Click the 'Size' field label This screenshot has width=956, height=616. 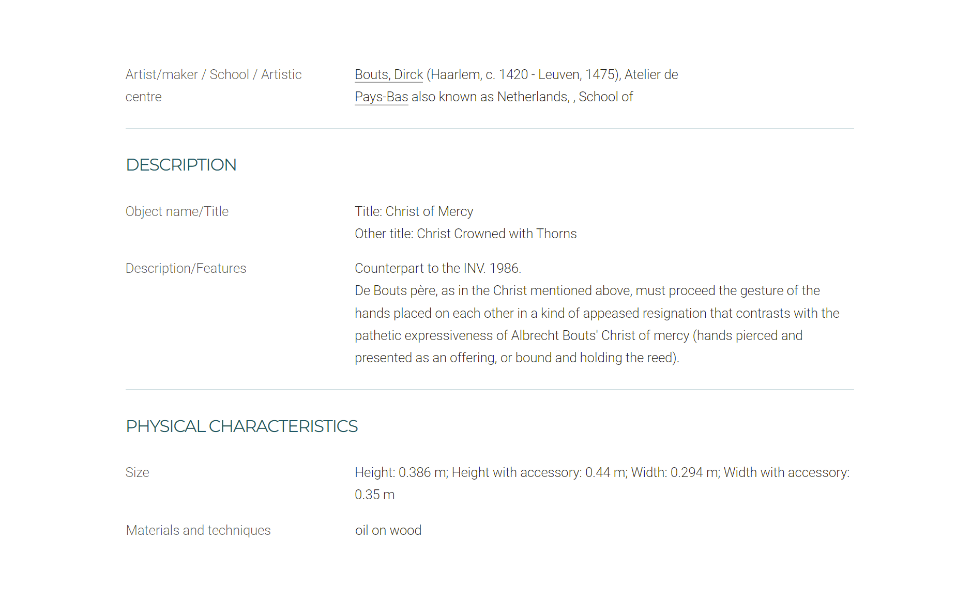tap(138, 472)
